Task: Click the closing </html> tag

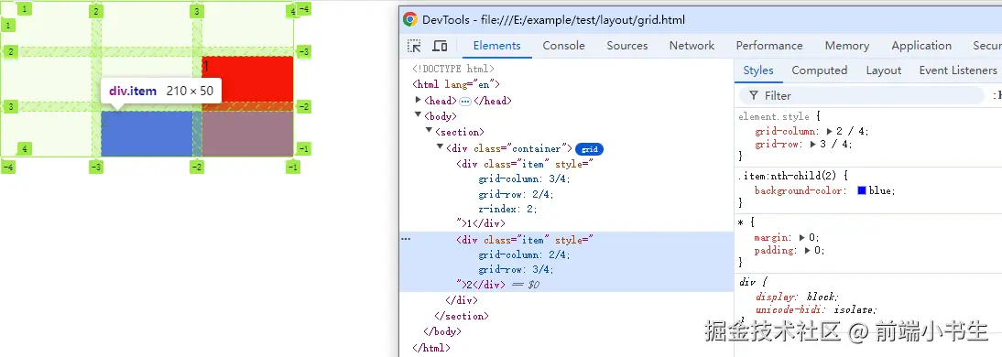Action: tap(431, 348)
